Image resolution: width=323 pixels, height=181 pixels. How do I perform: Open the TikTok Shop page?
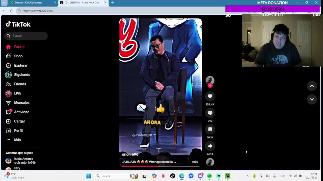[x=14, y=56]
